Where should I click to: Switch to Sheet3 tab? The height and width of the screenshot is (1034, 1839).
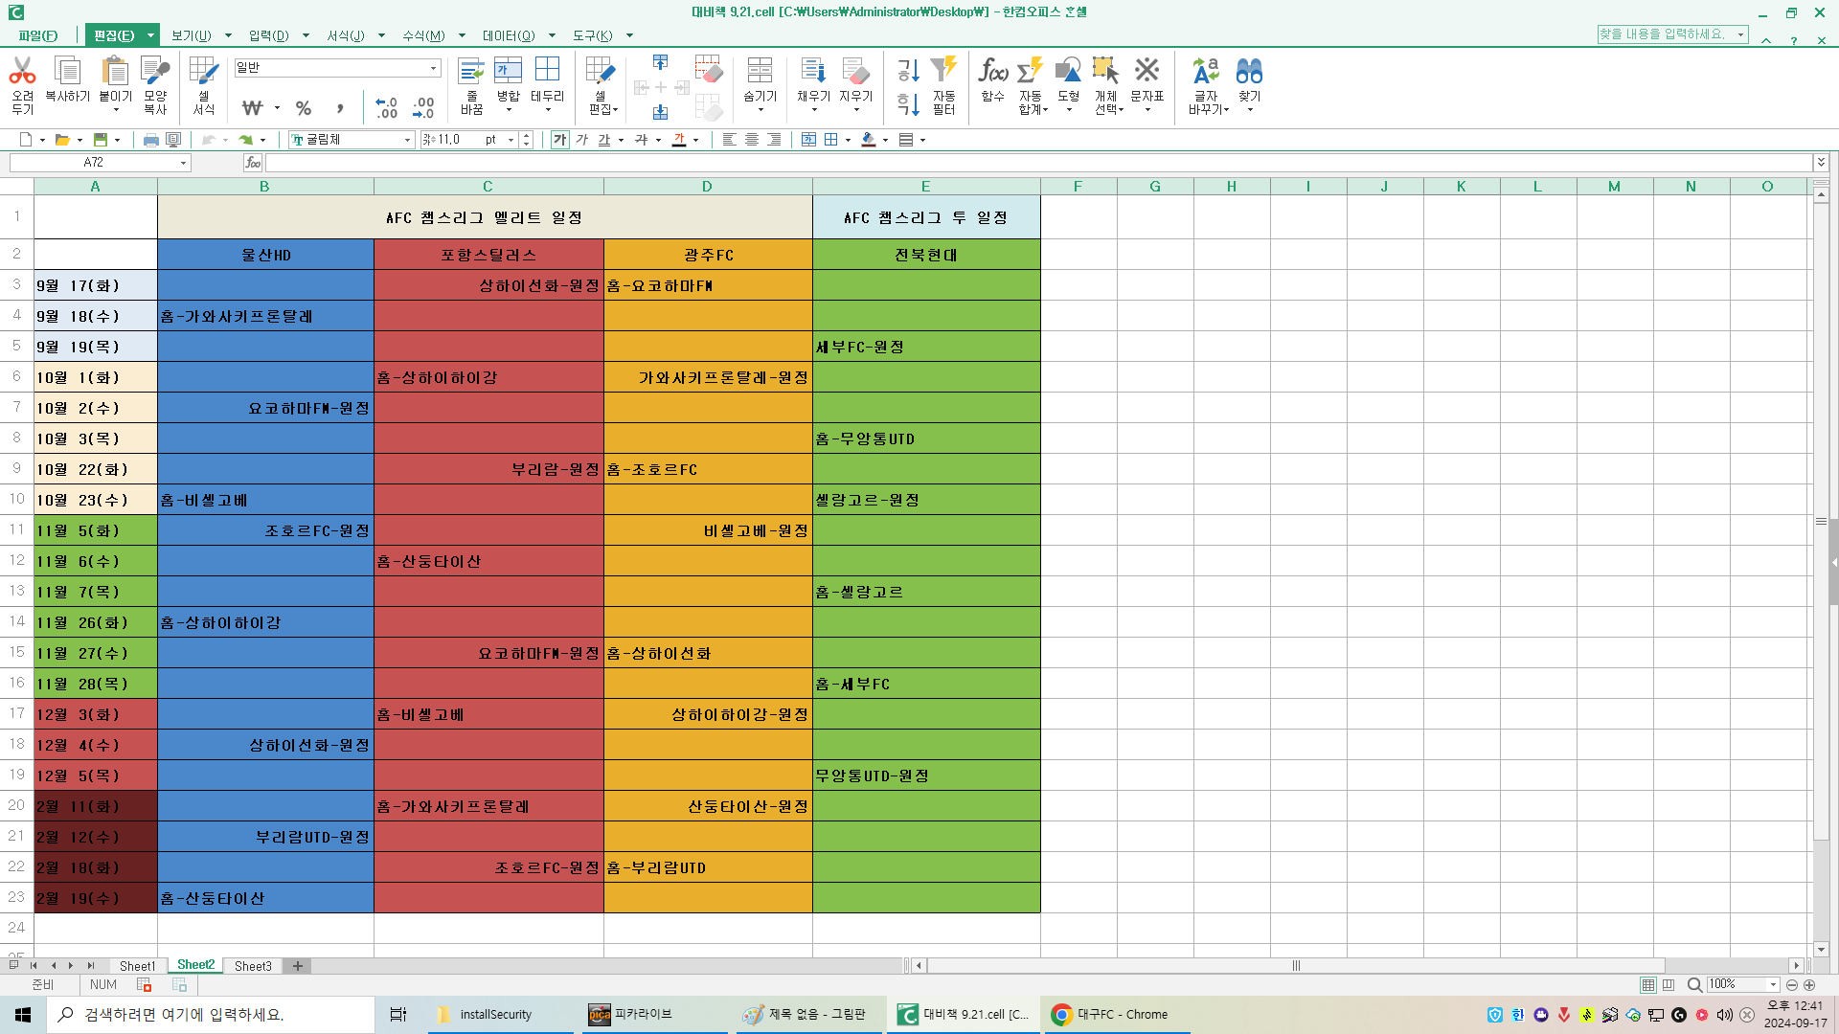click(x=253, y=966)
